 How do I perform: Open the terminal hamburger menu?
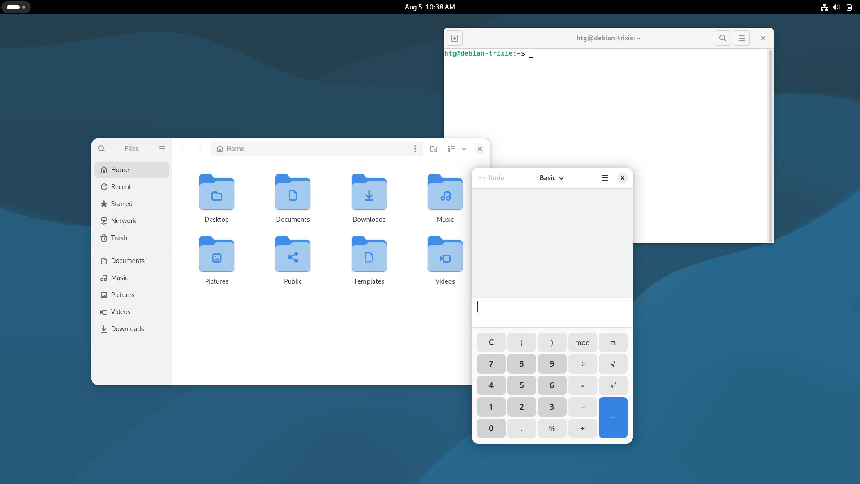coord(742,38)
